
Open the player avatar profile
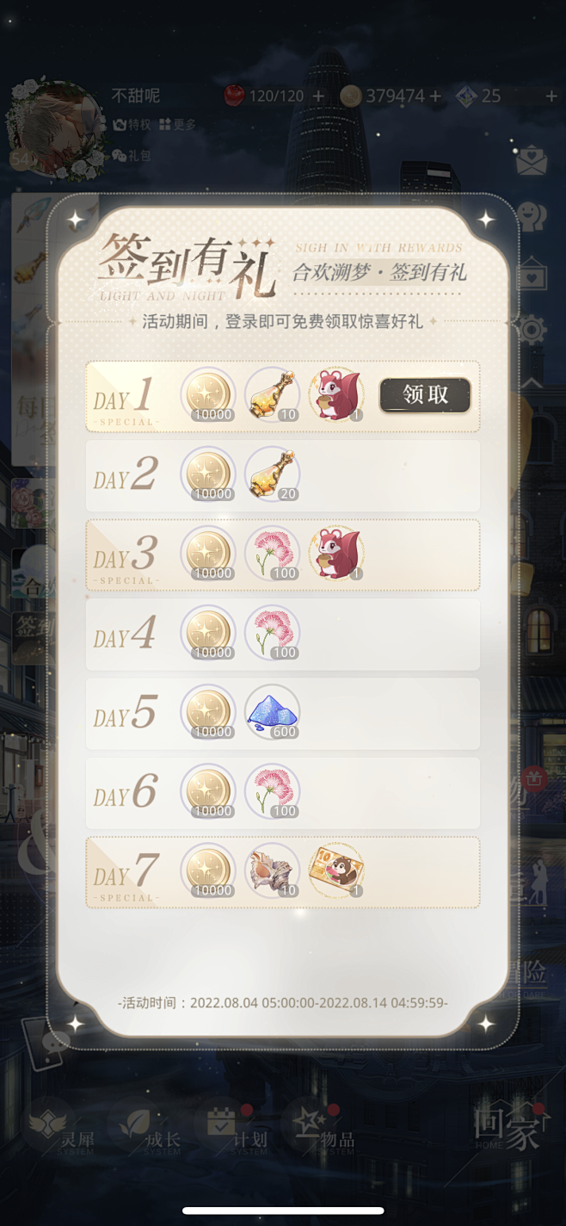[55, 131]
